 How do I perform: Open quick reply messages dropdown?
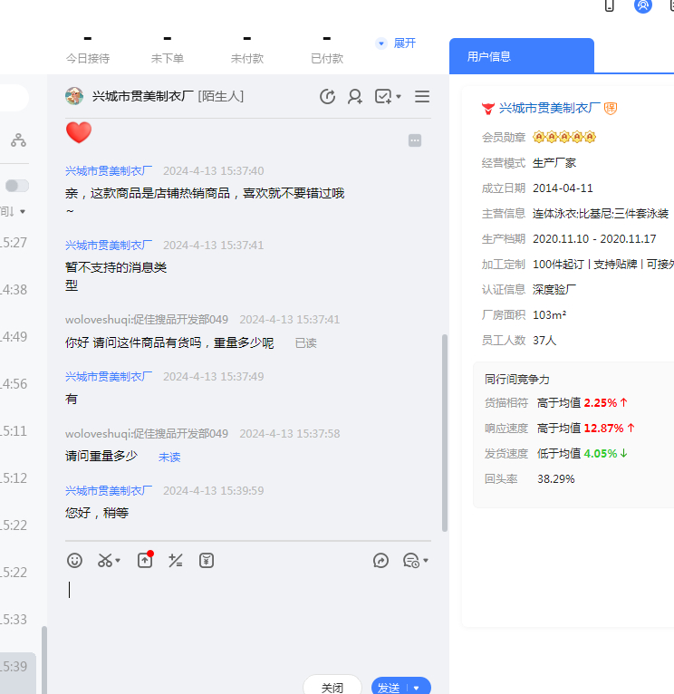click(415, 561)
